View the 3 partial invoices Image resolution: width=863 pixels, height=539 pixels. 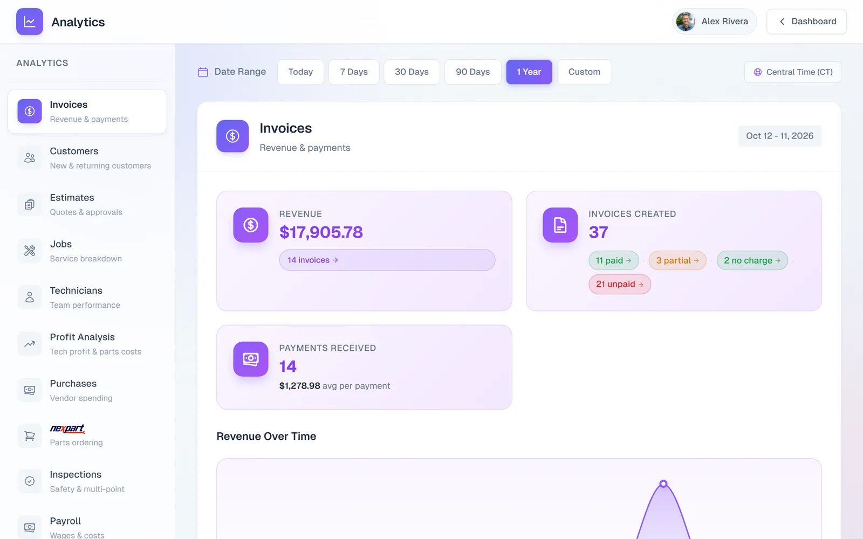677,260
